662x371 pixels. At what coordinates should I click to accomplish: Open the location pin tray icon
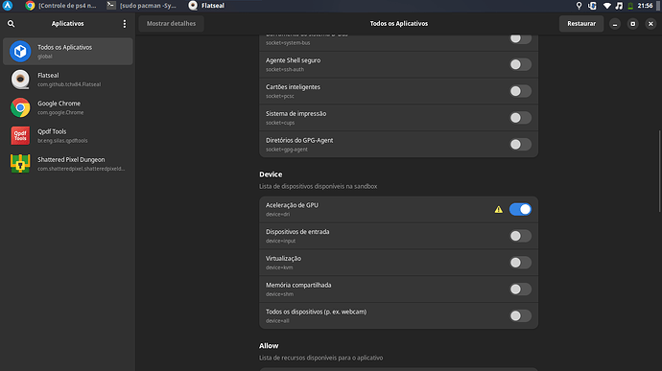[579, 6]
